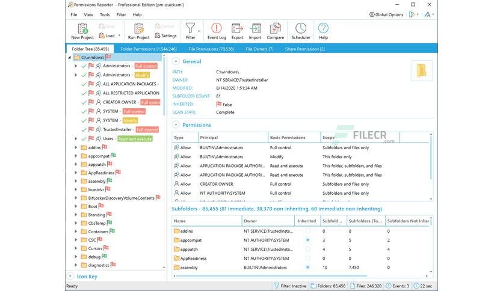Click the green flag next to appcompat folder
Screen dimensions: 503x291
(x=113, y=156)
